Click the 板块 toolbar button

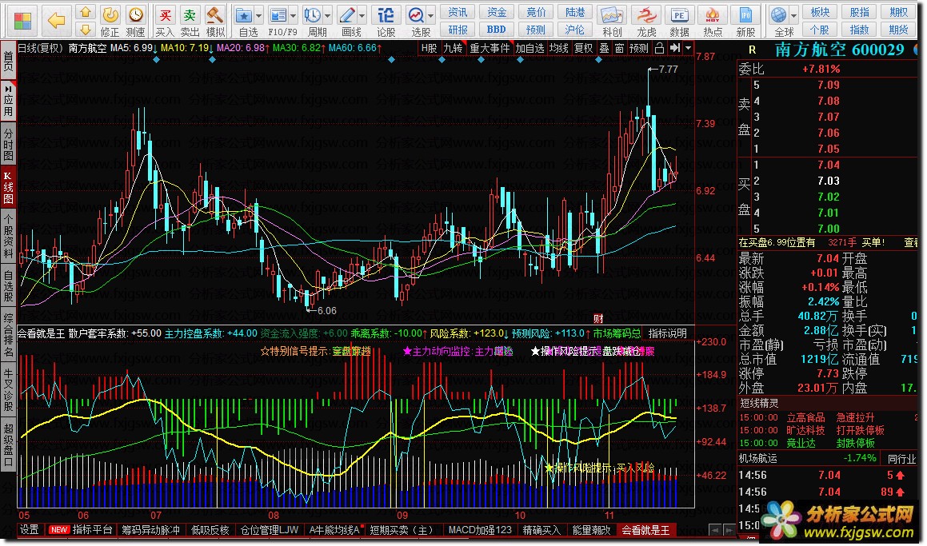click(x=820, y=12)
